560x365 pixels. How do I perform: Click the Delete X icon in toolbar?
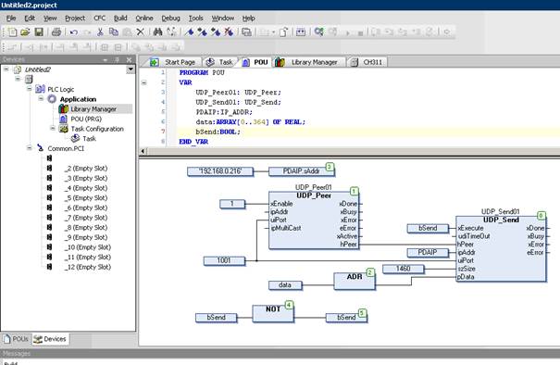[x=141, y=32]
